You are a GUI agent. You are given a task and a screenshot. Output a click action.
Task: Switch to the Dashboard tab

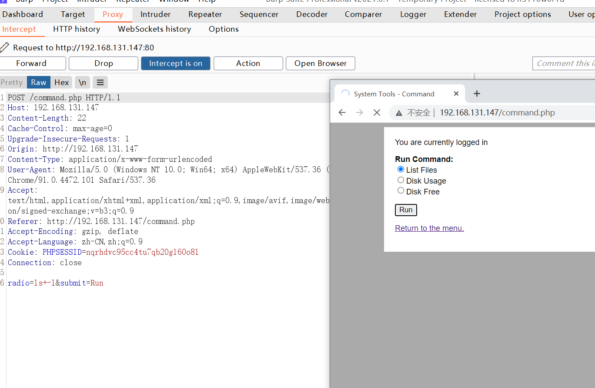(x=23, y=14)
